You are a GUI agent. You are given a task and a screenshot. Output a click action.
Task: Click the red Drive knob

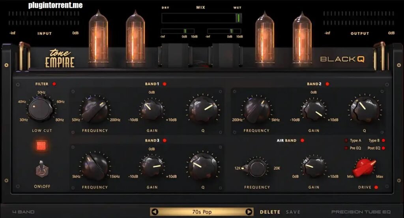364,167
